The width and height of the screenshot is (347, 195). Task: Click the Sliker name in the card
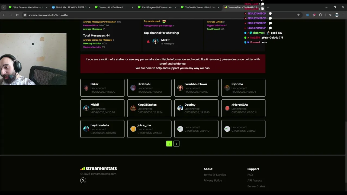[x=94, y=84]
